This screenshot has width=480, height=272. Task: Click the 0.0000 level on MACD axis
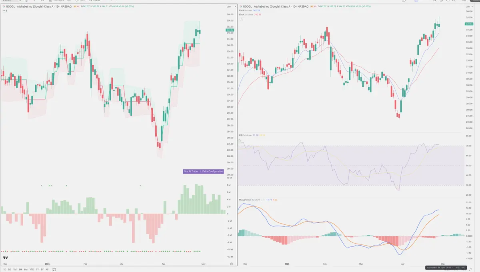tap(470, 236)
